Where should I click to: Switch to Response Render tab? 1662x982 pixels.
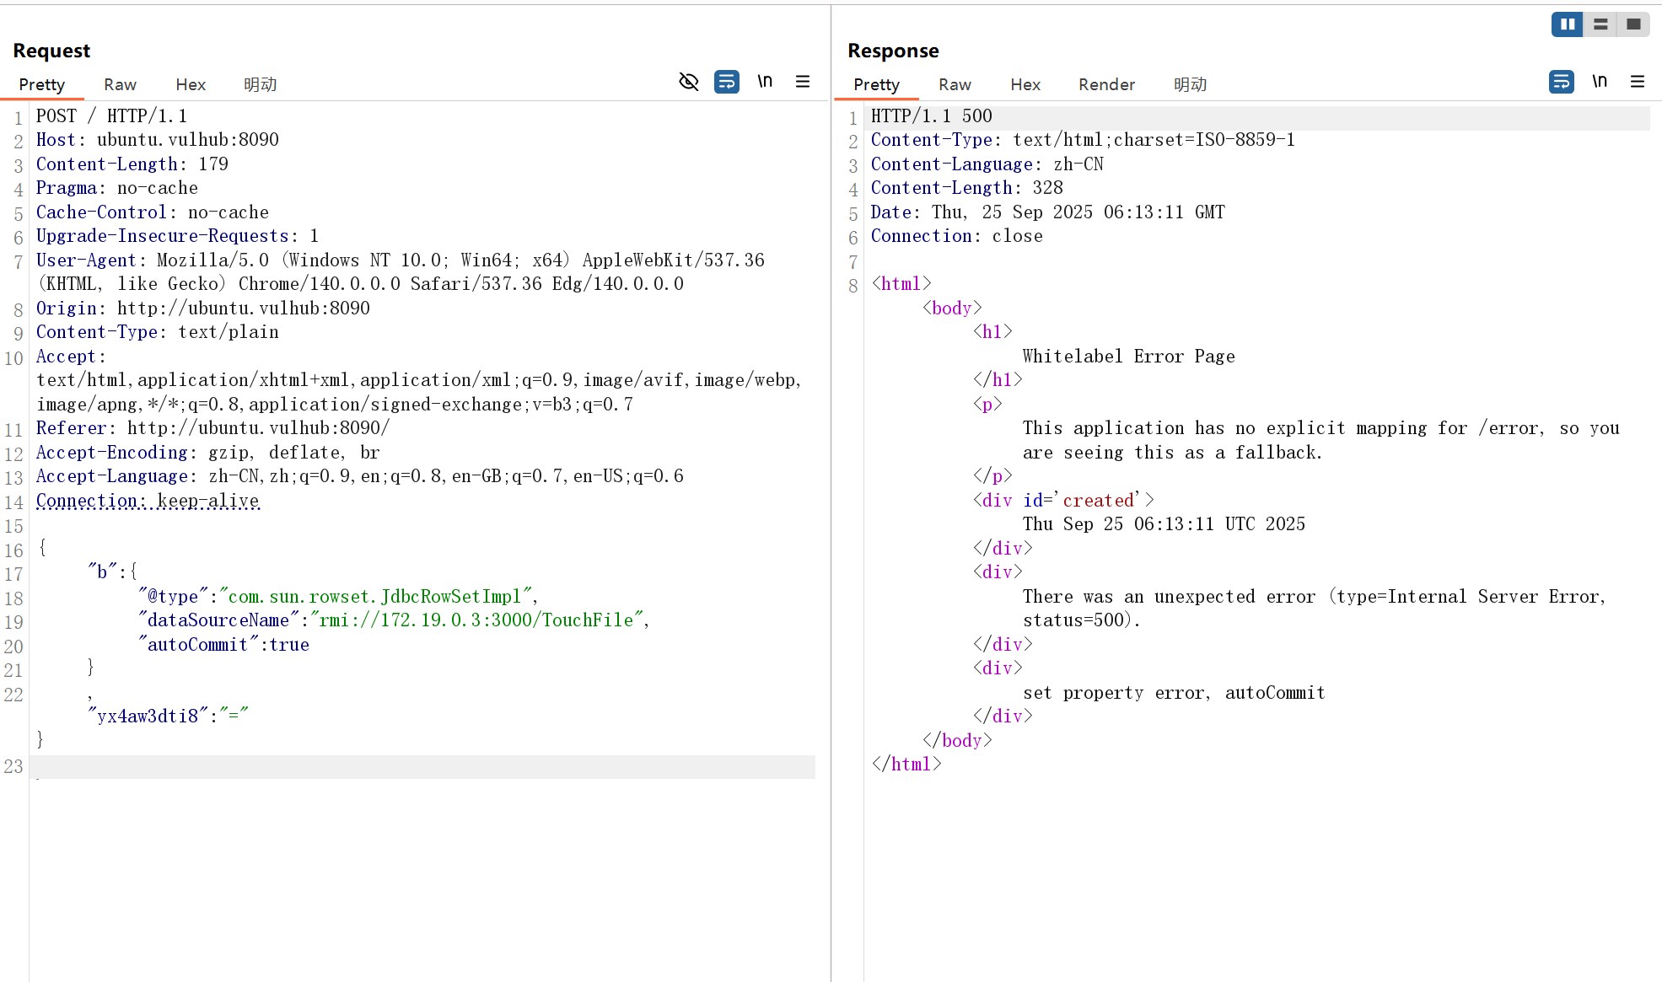coord(1106,84)
